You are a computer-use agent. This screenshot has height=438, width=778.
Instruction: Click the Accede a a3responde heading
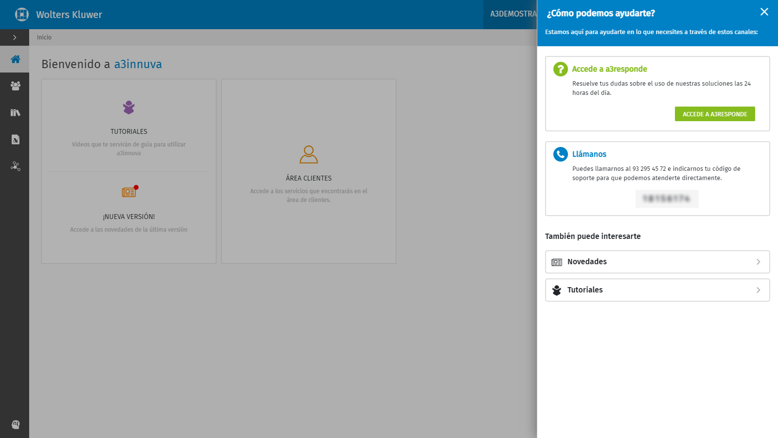[609, 69]
